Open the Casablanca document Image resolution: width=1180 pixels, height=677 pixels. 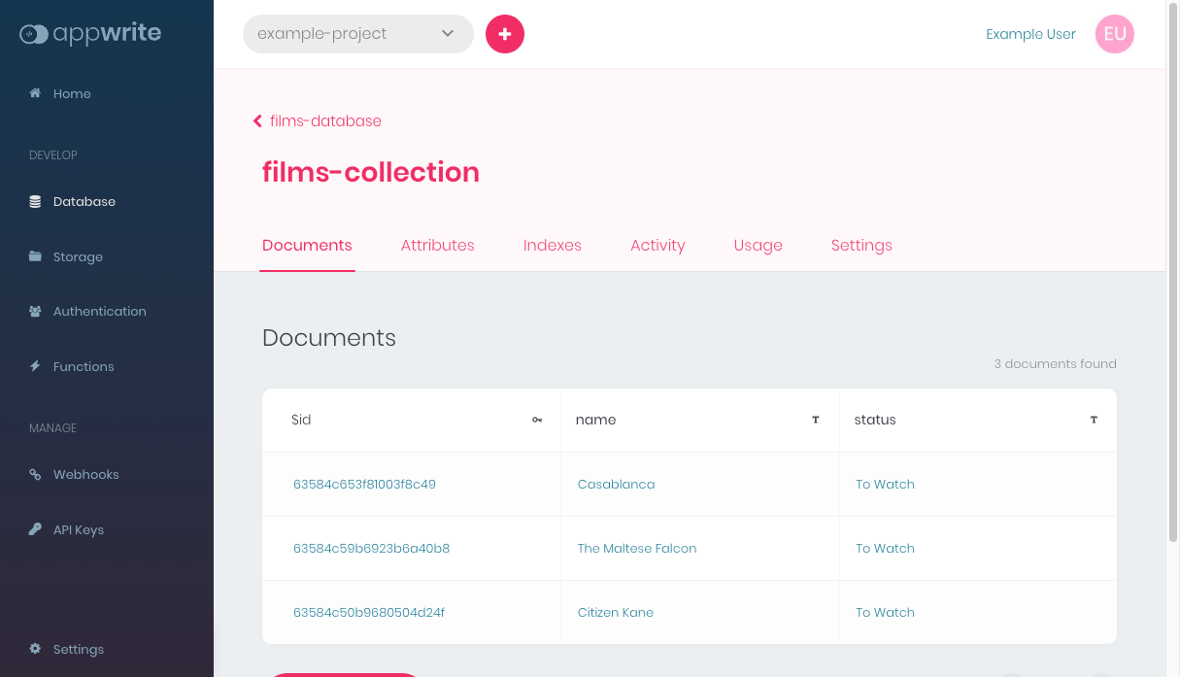[616, 485]
